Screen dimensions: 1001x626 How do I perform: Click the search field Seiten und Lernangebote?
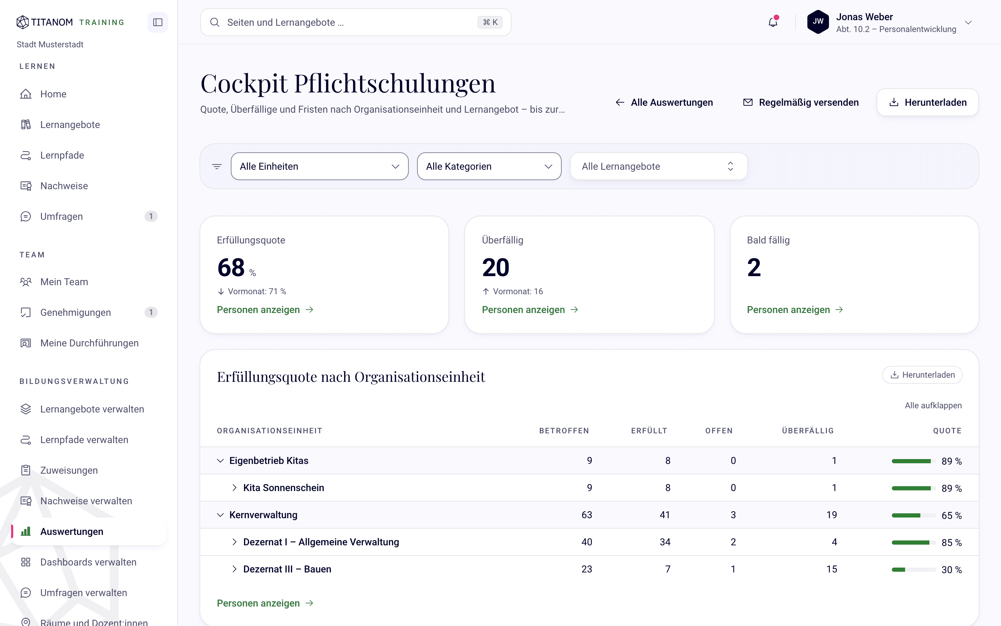click(356, 22)
